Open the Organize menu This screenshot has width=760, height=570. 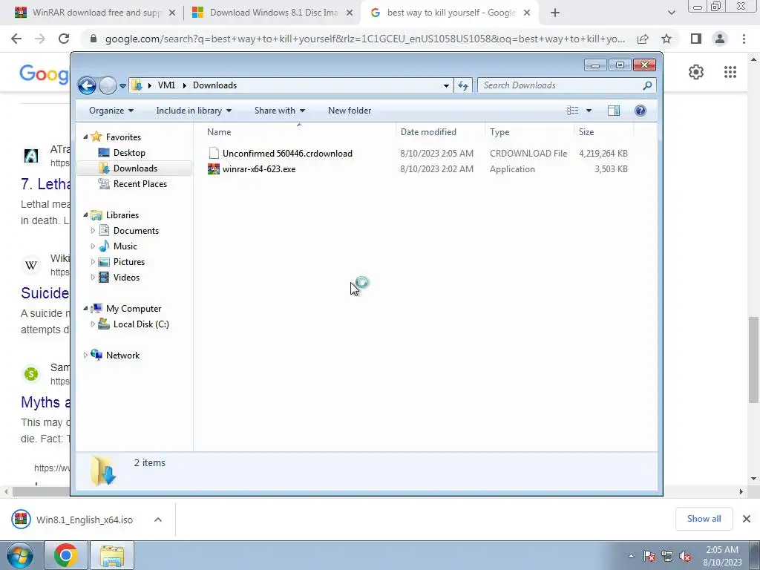111,111
